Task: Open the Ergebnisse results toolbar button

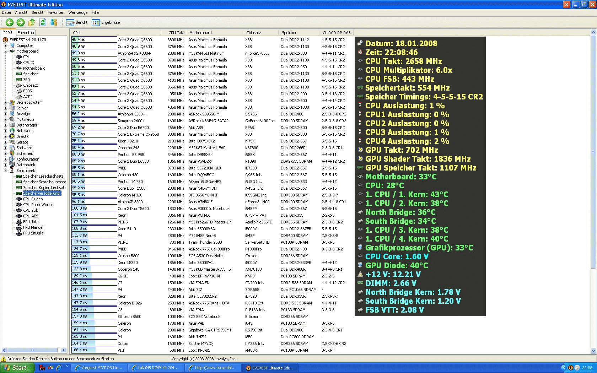Action: point(106,22)
